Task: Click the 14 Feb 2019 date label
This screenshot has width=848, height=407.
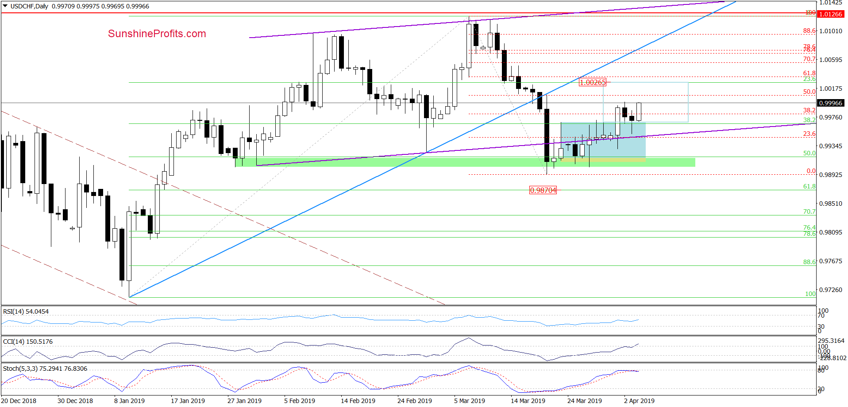Action: coord(358,401)
